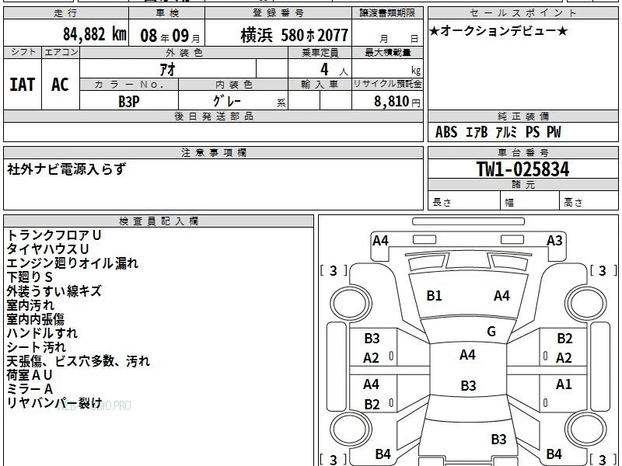Select inspector note ハンドルすれ
The width and height of the screenshot is (622, 466).
coord(42,333)
